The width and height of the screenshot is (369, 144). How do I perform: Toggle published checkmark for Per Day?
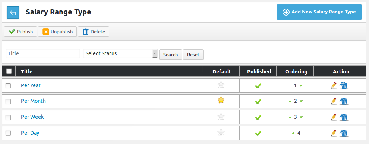258,133
